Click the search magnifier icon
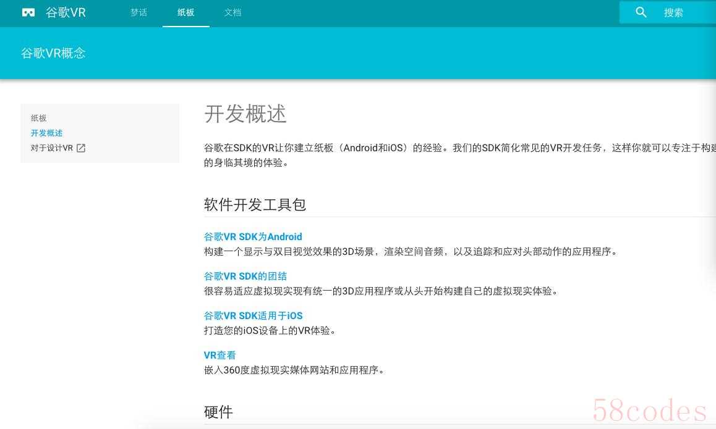The width and height of the screenshot is (716, 429). point(641,12)
